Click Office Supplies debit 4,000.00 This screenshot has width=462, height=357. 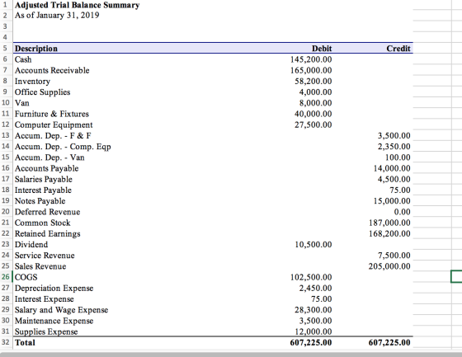(315, 92)
